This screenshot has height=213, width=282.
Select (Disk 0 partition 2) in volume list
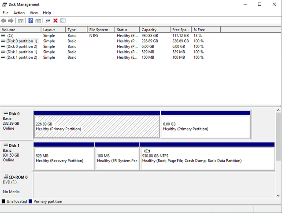click(x=22, y=46)
